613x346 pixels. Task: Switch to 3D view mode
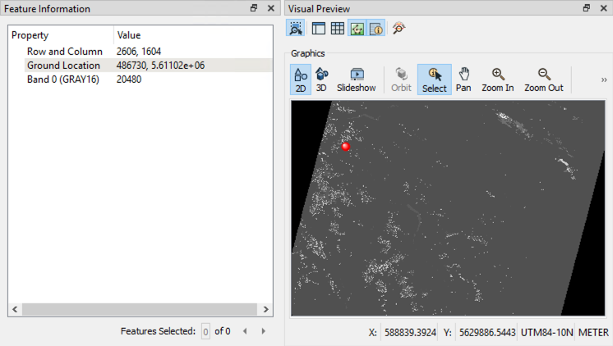click(321, 80)
